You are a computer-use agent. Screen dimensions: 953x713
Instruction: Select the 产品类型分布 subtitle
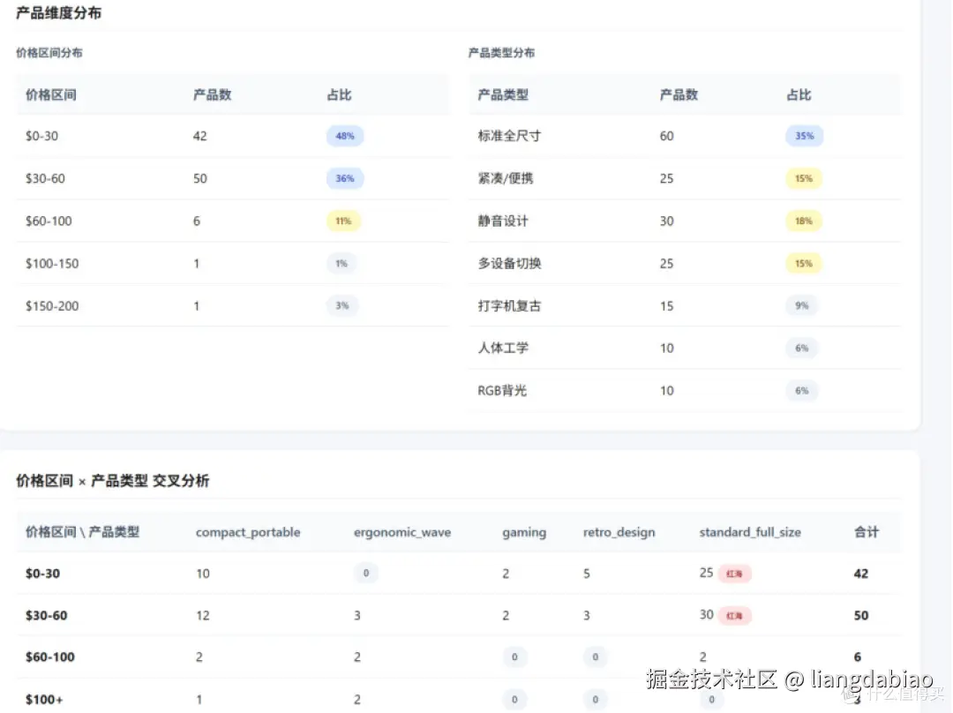coord(501,53)
